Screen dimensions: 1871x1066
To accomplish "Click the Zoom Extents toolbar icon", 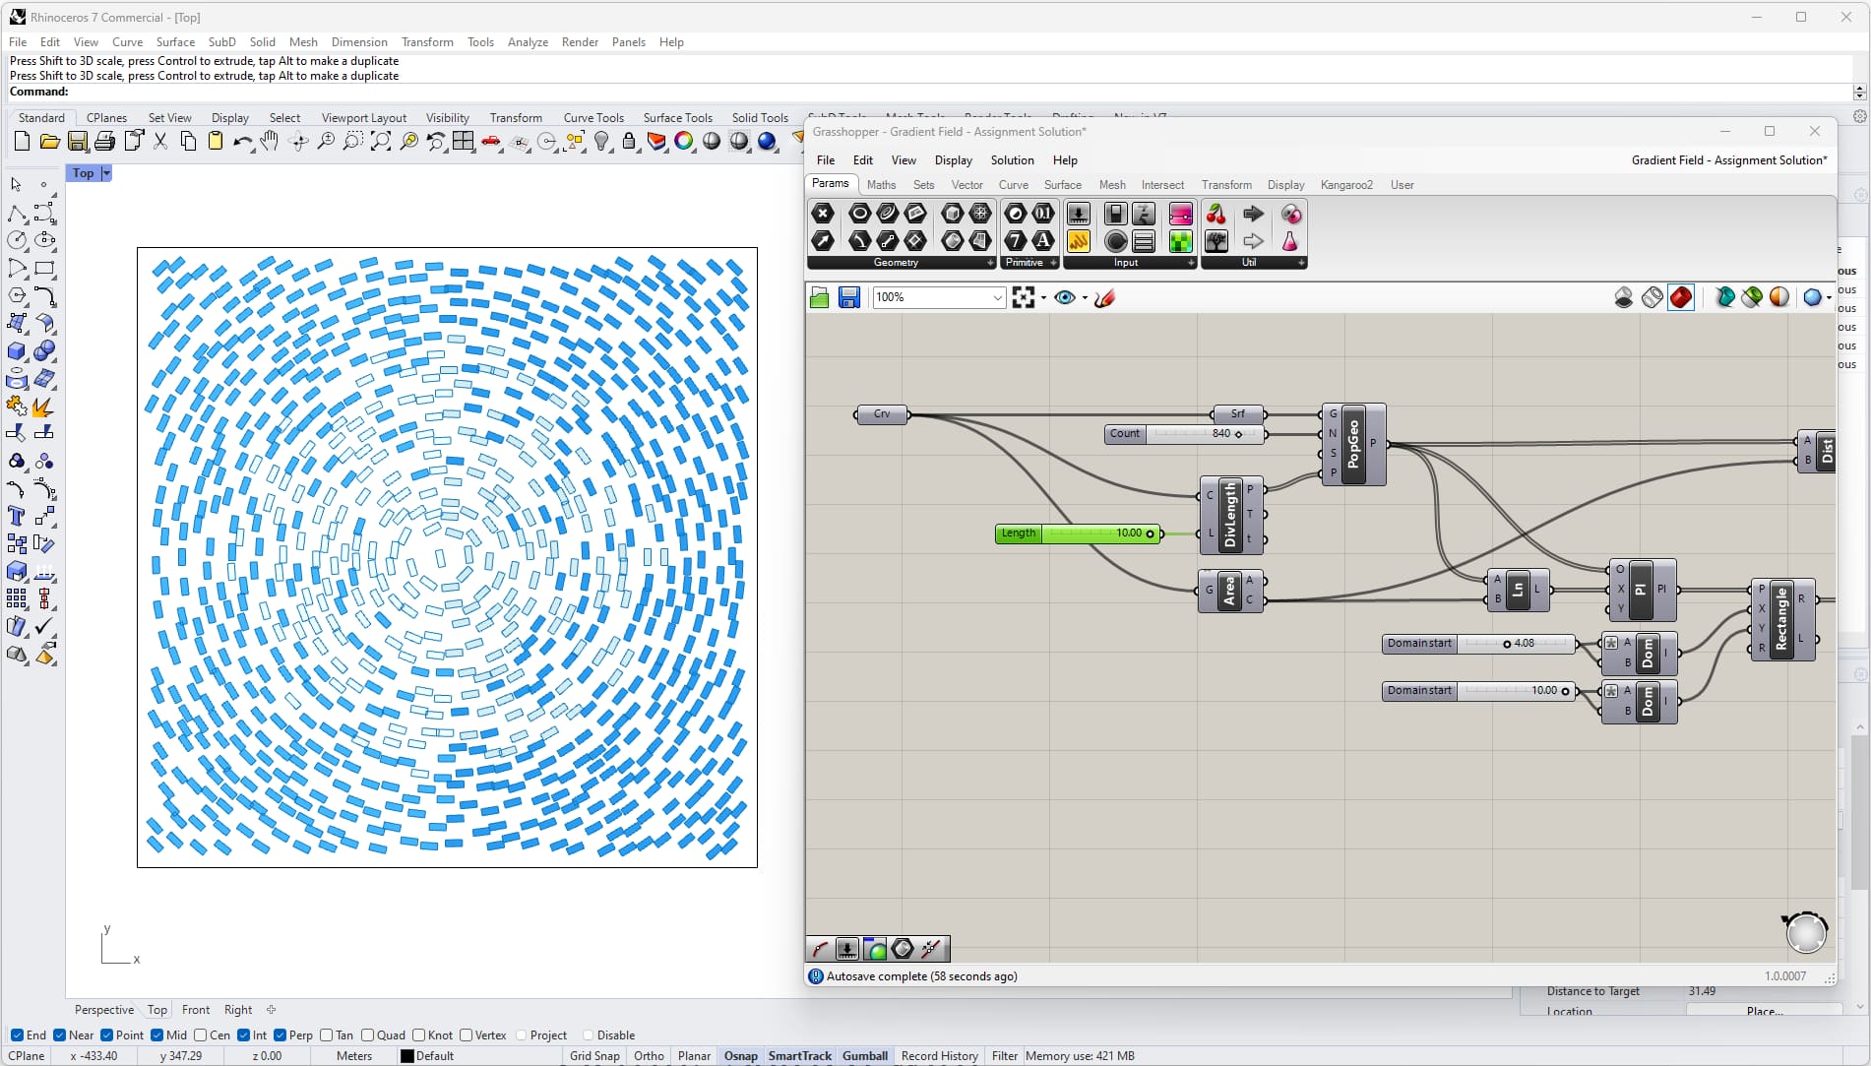I will tap(381, 142).
